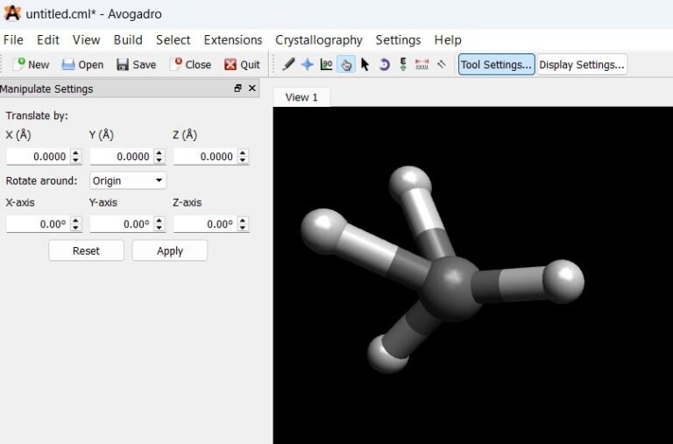The height and width of the screenshot is (444, 673).
Task: Click the X-axis rotation angle field
Action: [x=38, y=224]
